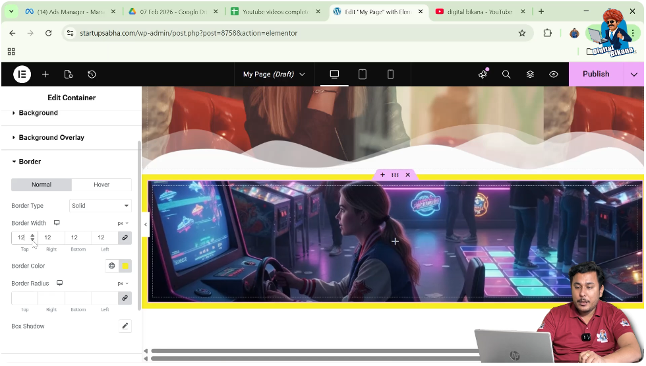This screenshot has width=646, height=366.
Task: Click the Publish button
Action: [x=596, y=75]
